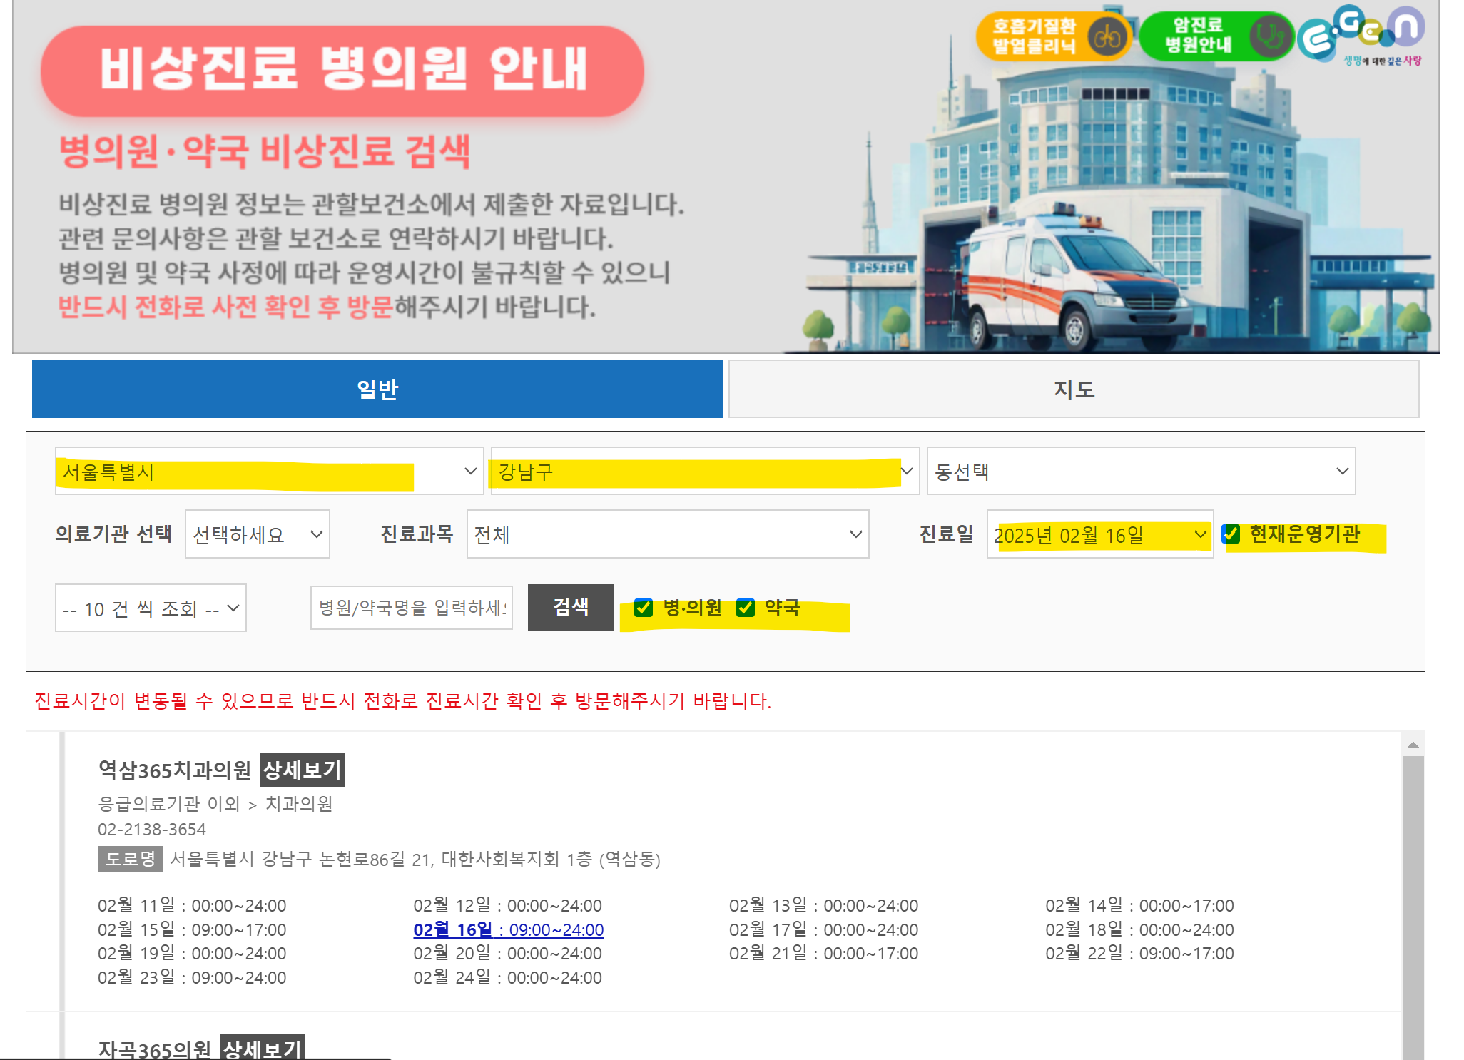
Task: Open 의료기관 선택 dropdown (선택하세요)
Action: [257, 534]
